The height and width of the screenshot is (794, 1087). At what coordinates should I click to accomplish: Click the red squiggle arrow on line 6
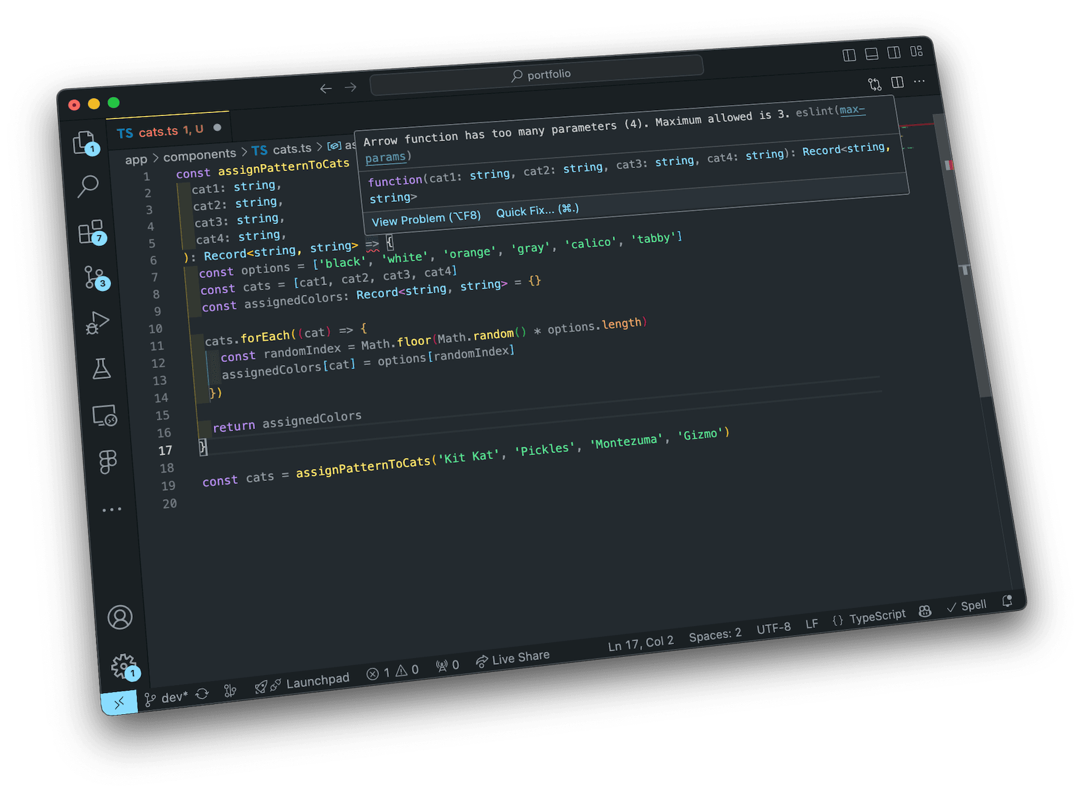pyautogui.click(x=372, y=244)
